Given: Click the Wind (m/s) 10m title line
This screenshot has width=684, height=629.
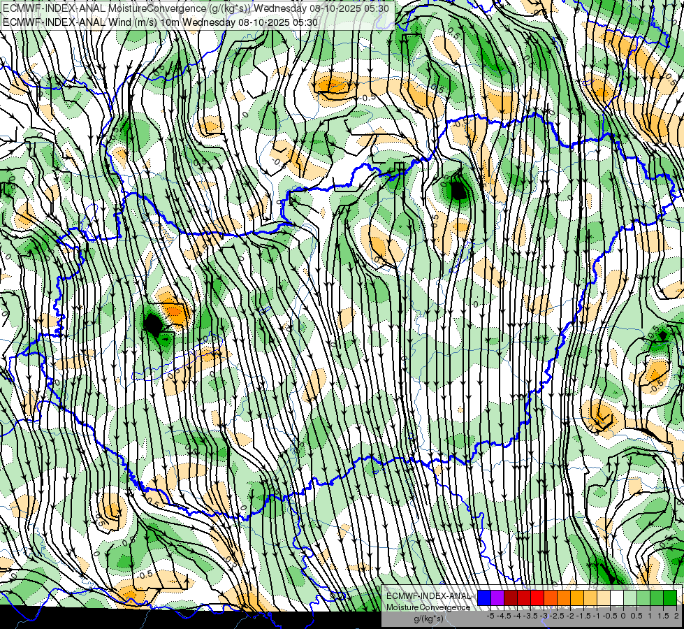Looking at the screenshot, I should pyautogui.click(x=160, y=22).
